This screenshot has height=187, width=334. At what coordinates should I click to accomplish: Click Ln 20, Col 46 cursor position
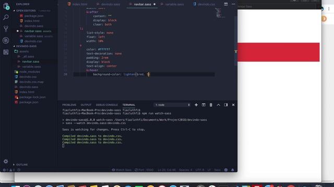click(167, 170)
